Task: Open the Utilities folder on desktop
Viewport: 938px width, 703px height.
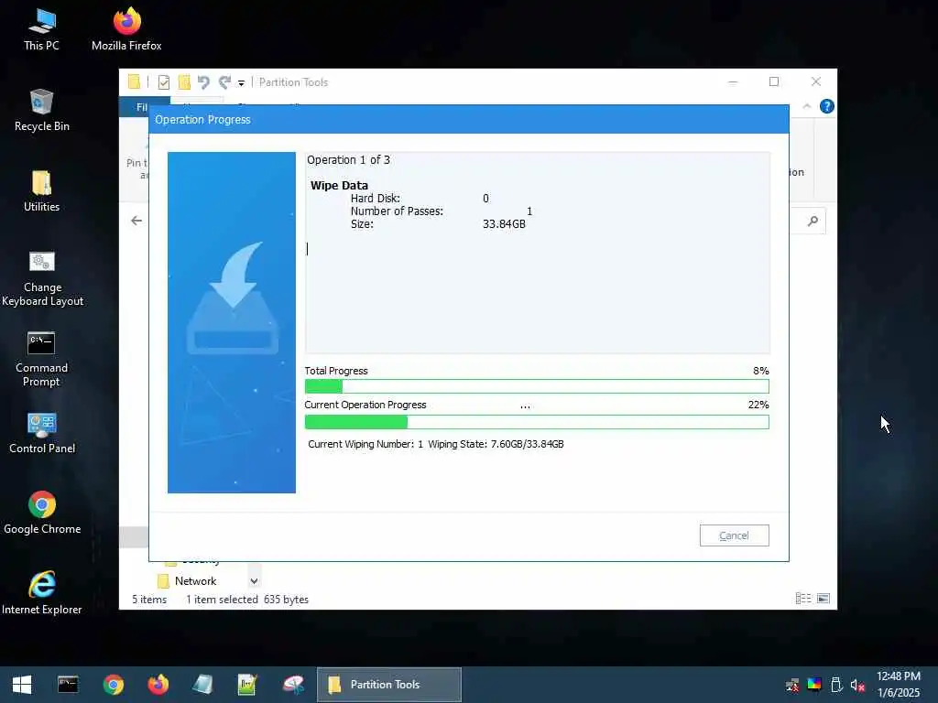Action: (x=42, y=191)
